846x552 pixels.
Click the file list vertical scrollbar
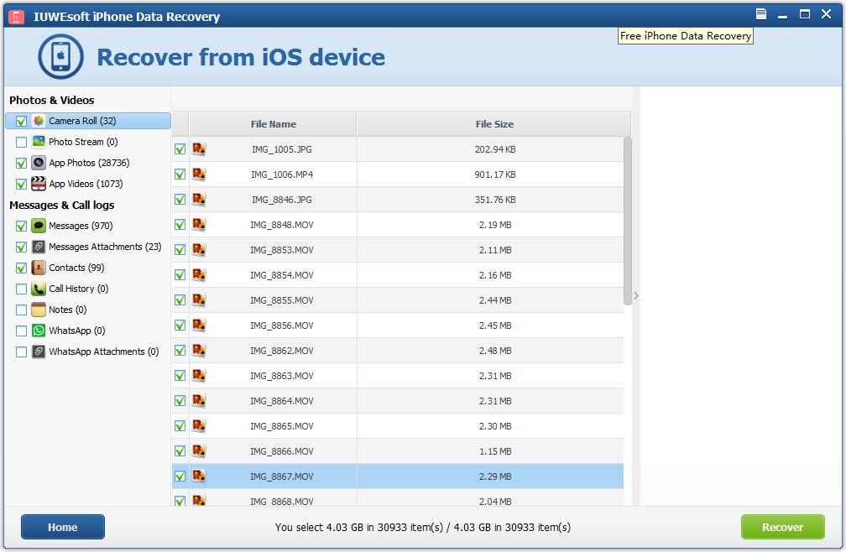click(x=628, y=221)
